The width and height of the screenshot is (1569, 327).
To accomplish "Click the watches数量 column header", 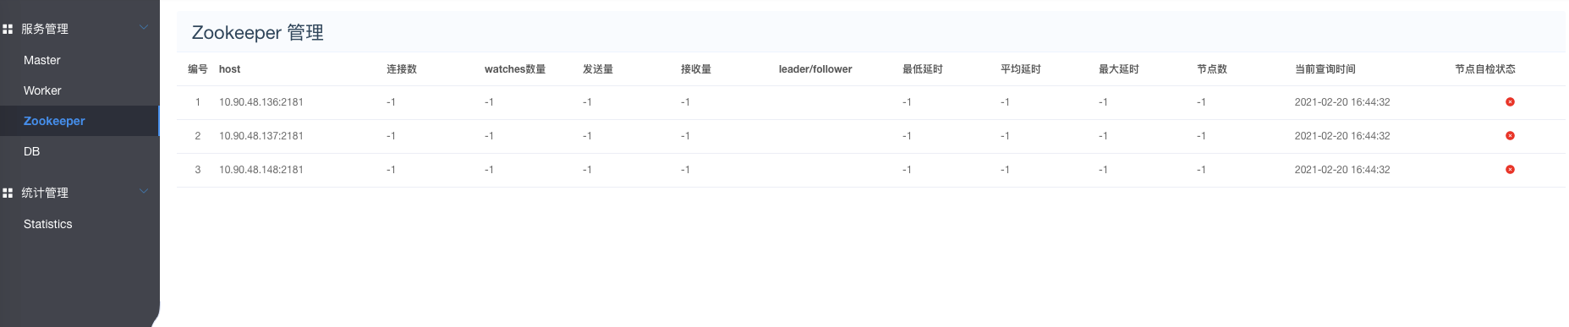I will (x=515, y=69).
